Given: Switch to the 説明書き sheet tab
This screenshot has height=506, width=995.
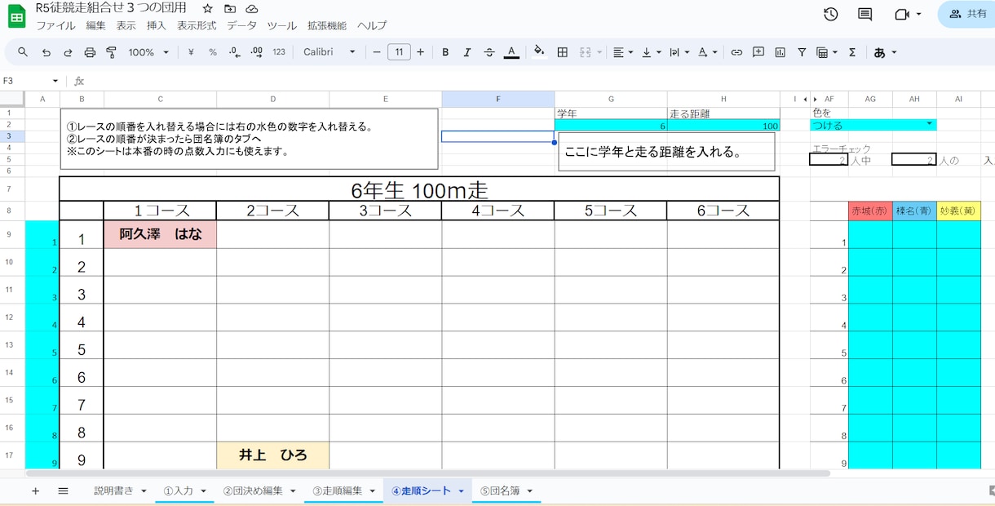Looking at the screenshot, I should click(x=120, y=490).
